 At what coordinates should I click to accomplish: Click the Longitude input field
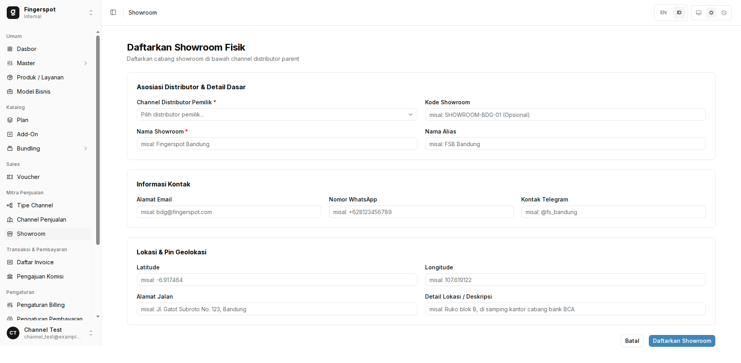coord(565,280)
